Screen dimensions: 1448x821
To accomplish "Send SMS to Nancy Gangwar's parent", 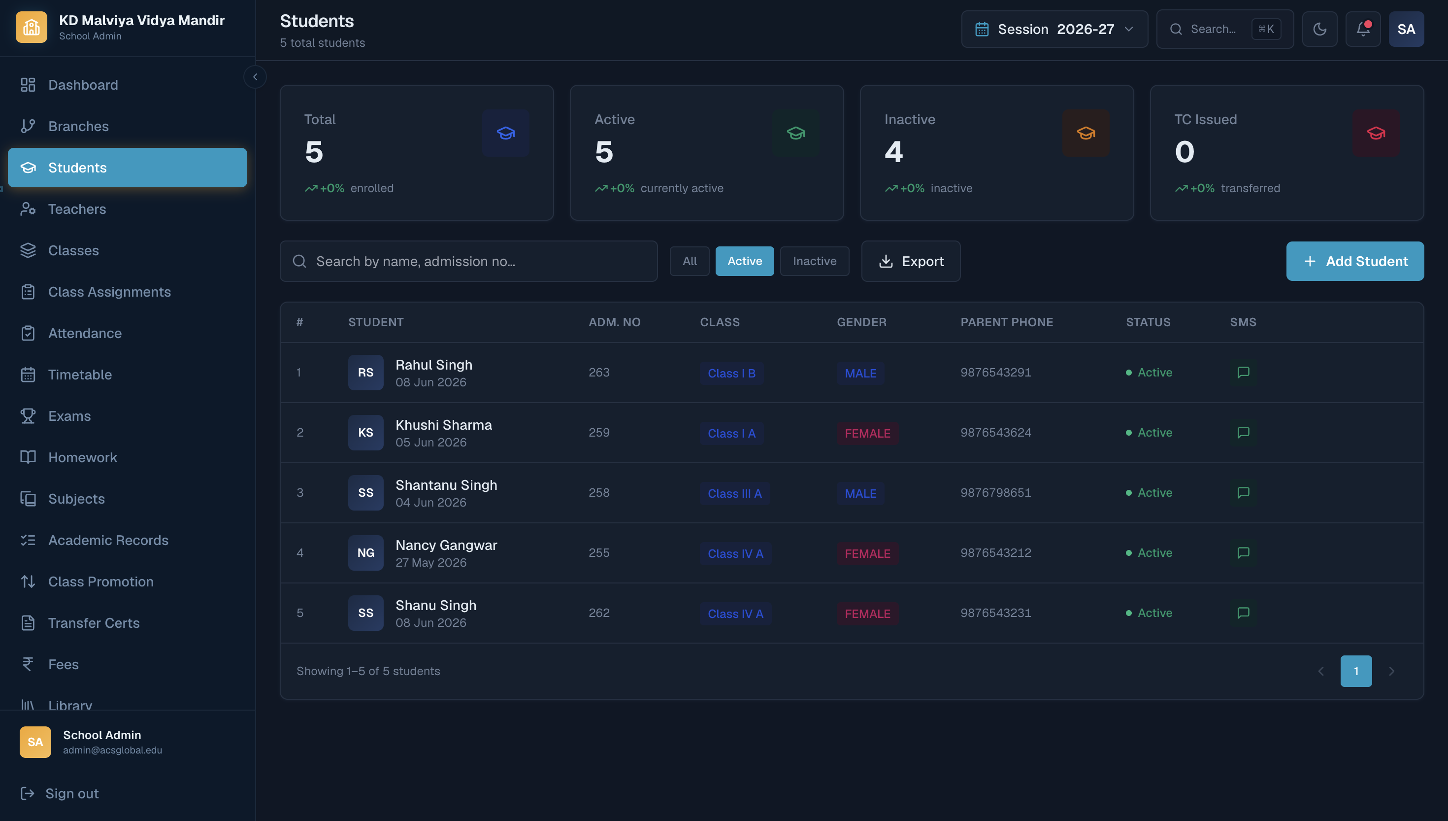I will (x=1243, y=552).
